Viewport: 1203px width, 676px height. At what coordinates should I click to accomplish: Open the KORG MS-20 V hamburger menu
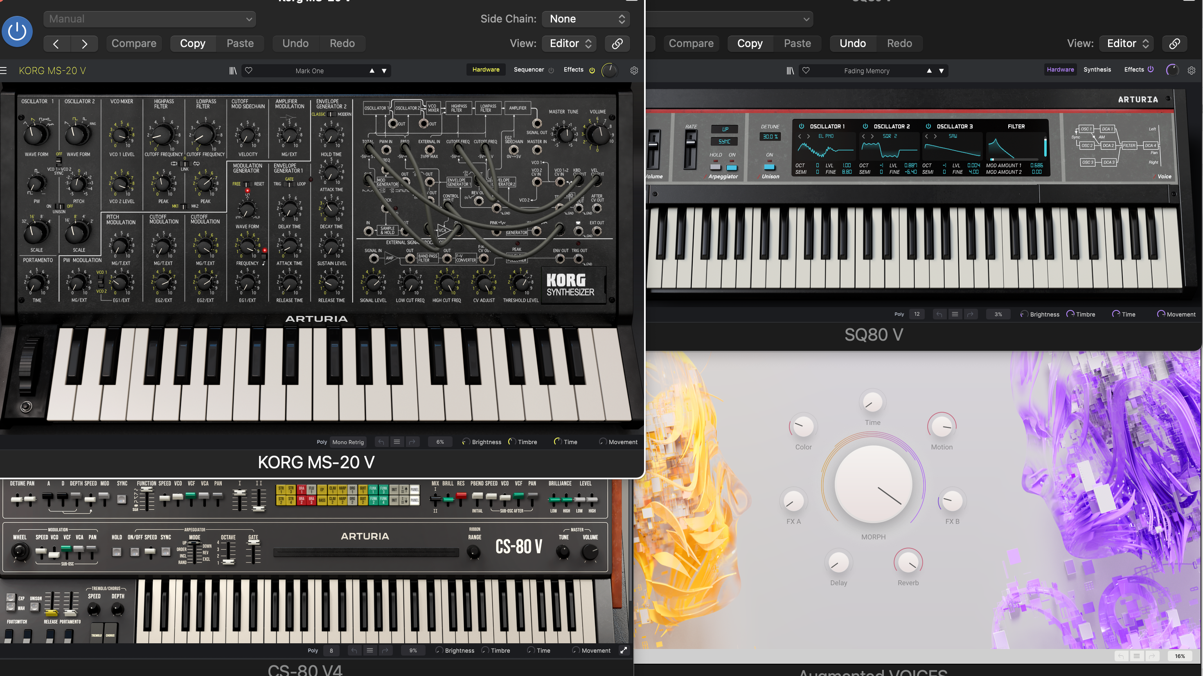tap(4, 70)
